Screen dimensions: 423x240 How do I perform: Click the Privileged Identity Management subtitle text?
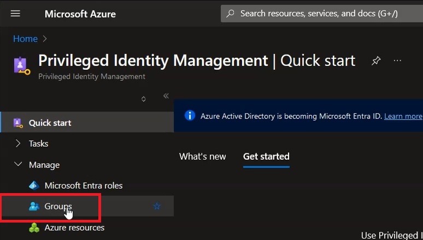point(92,76)
